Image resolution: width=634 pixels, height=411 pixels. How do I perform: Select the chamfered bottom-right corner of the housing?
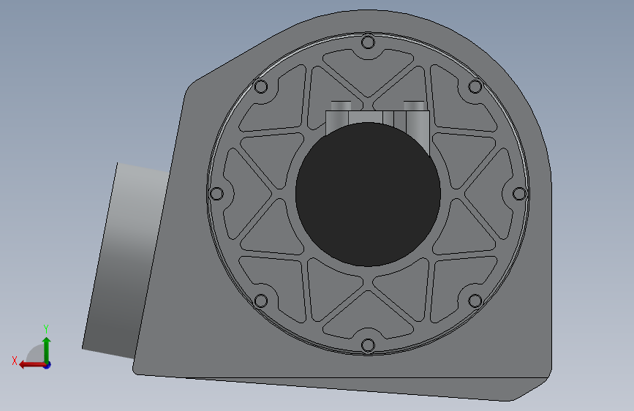pos(530,389)
